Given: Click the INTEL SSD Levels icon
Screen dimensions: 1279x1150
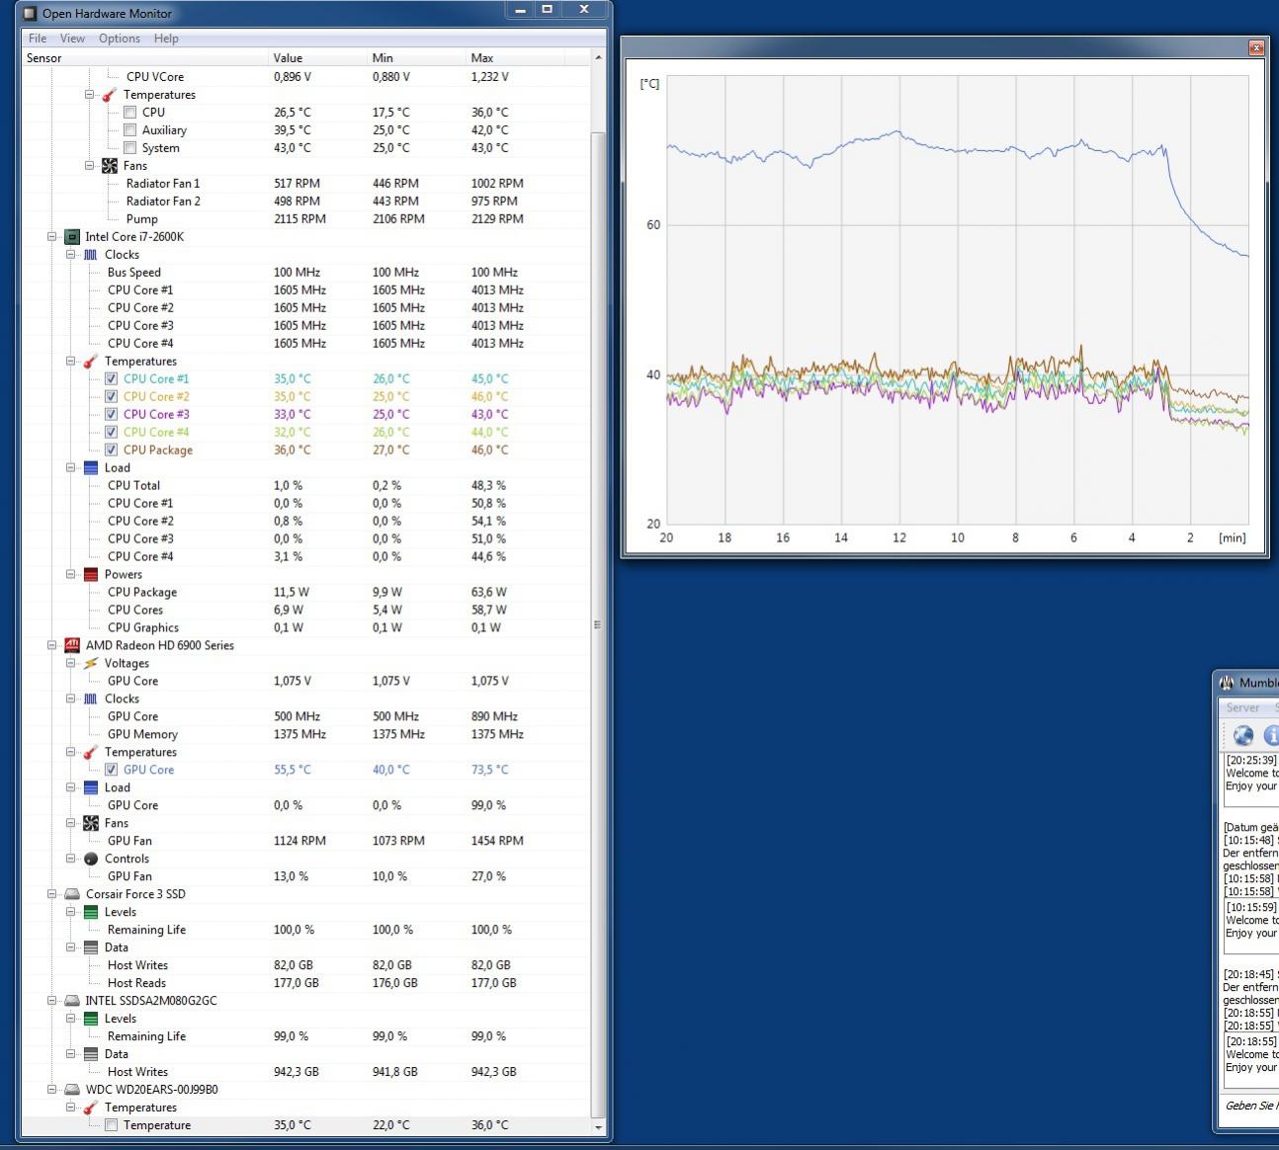Looking at the screenshot, I should [x=91, y=1019].
